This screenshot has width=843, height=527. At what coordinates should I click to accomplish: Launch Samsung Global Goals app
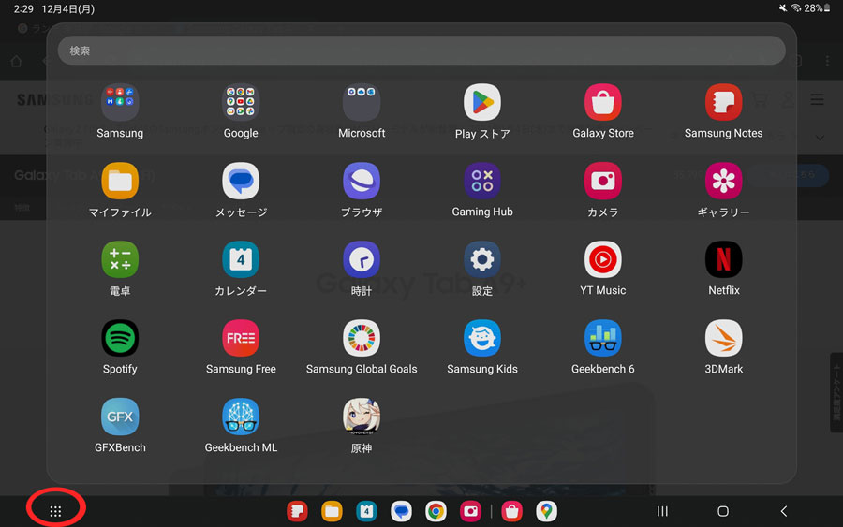[362, 339]
